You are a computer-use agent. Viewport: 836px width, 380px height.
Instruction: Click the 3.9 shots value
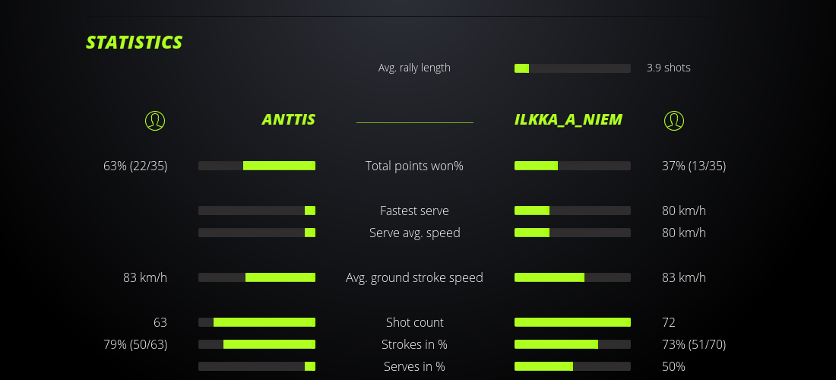[x=669, y=68]
